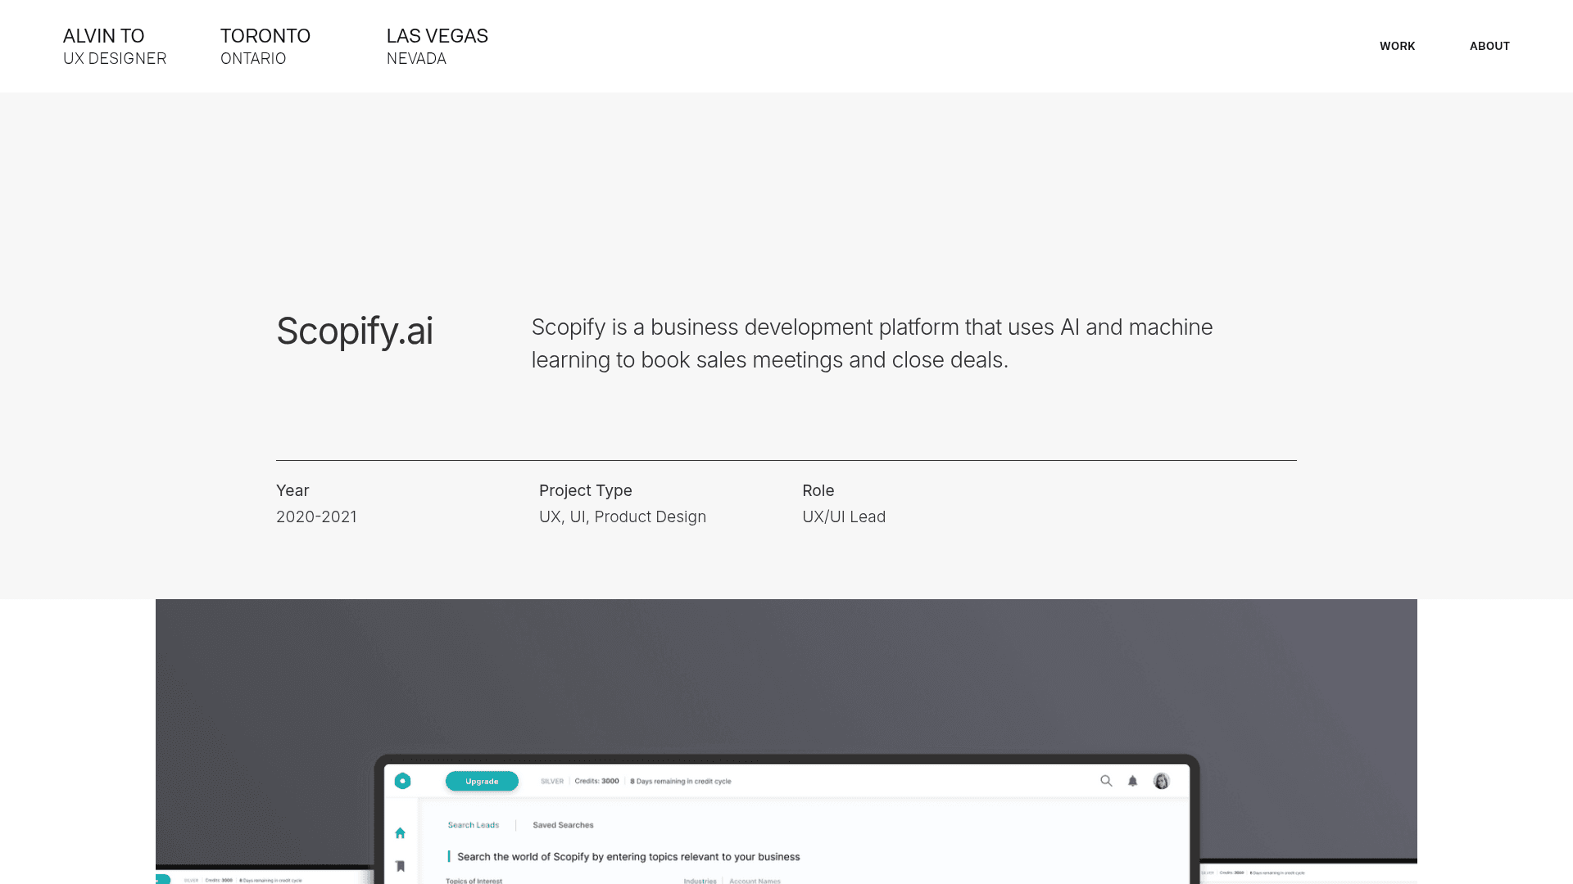Click the home icon in mockup sidebar
Viewport: 1573px width, 884px height.
400,832
